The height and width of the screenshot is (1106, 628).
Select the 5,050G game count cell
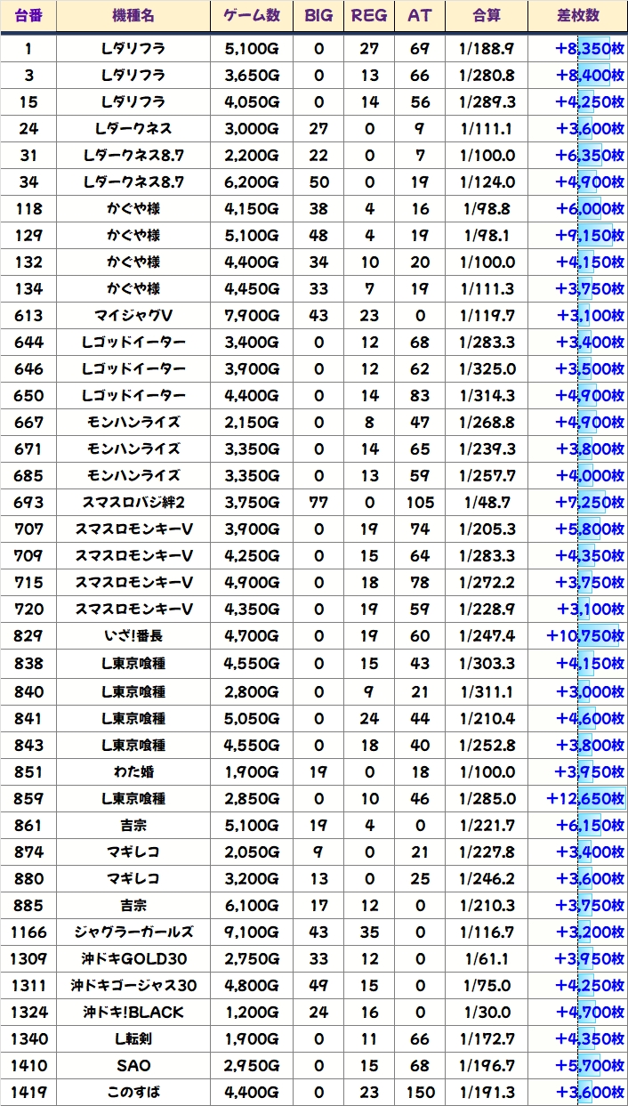coord(252,718)
